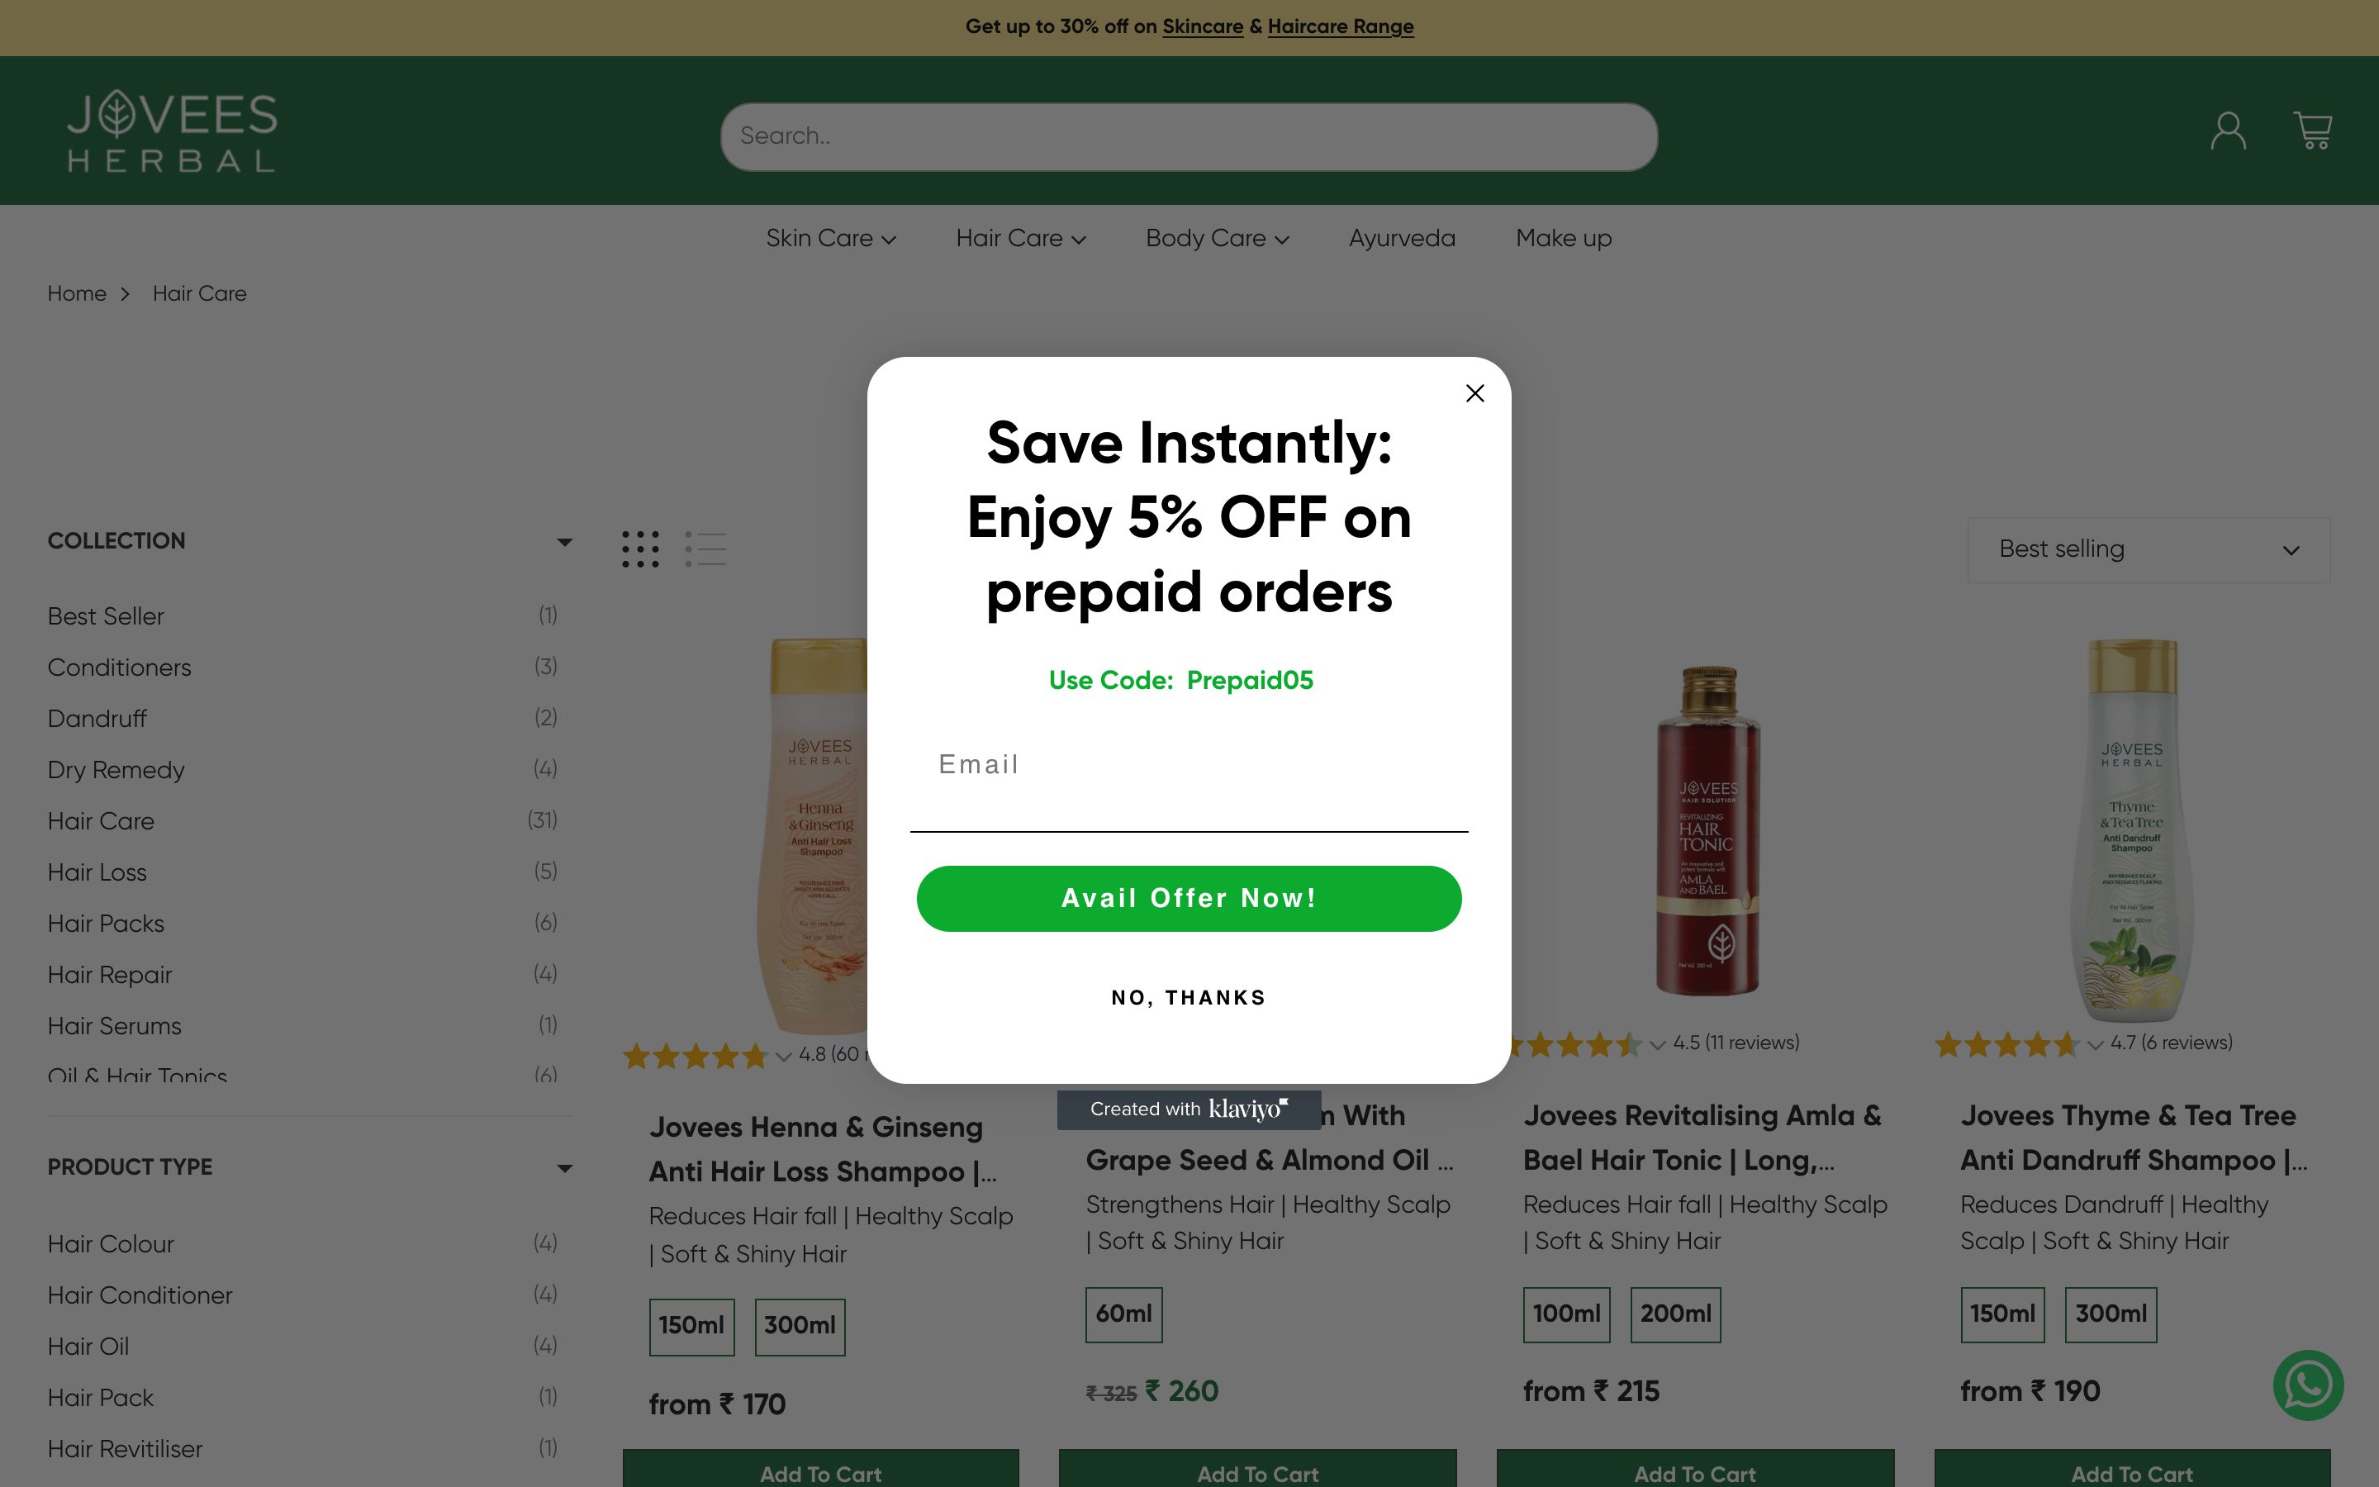Select 300ml size for Henna Ginseng Shampoo
The image size is (2379, 1487).
[800, 1326]
